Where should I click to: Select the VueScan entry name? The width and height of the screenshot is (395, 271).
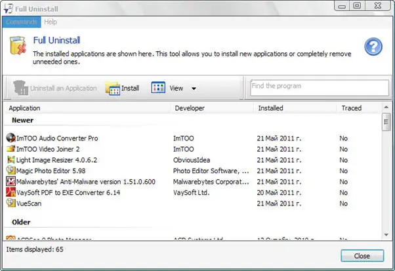pyautogui.click(x=29, y=203)
